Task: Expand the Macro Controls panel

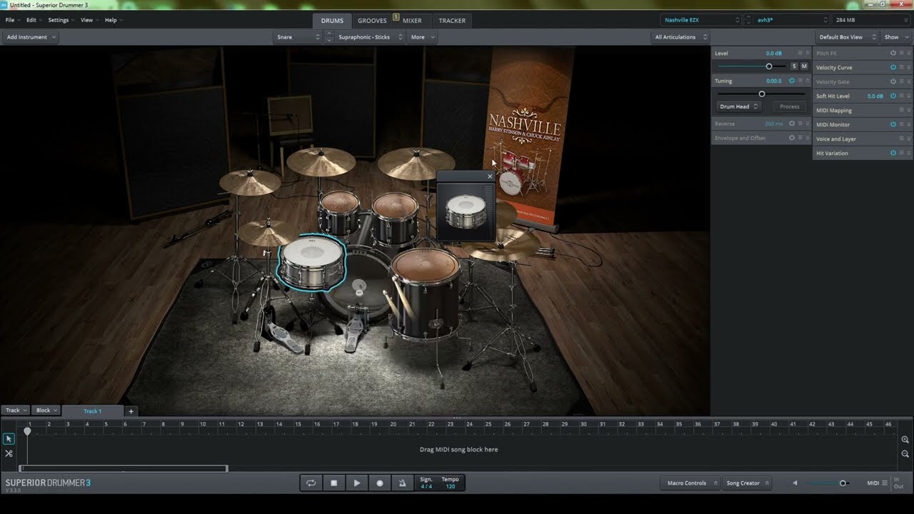Action: (689, 483)
